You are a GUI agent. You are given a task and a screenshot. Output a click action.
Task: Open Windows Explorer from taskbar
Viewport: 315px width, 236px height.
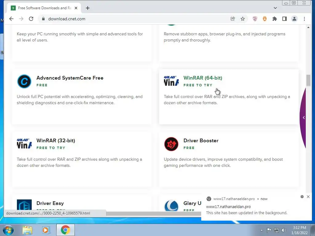(x=27, y=230)
